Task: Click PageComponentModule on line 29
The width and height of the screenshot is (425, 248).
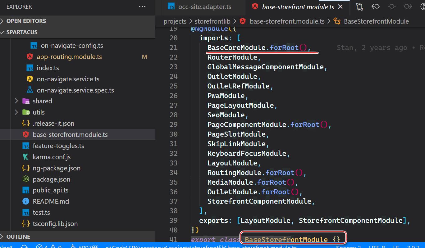Action: pyautogui.click(x=247, y=124)
